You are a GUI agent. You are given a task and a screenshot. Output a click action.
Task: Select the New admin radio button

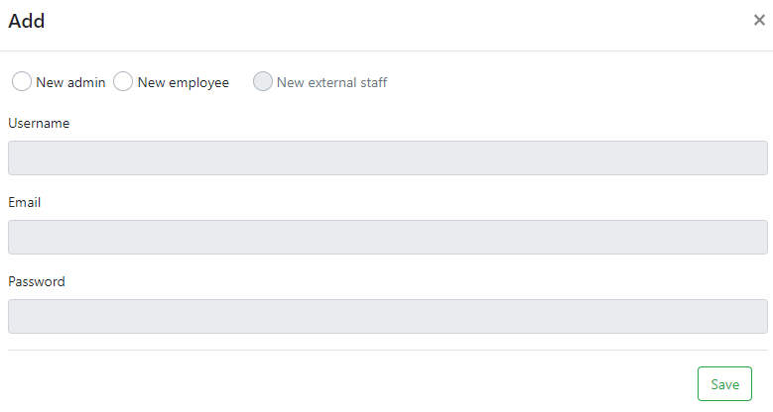[22, 82]
